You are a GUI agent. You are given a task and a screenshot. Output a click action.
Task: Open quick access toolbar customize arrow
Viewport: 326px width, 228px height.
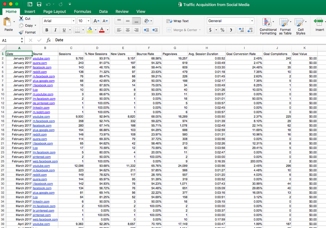coord(70,4)
